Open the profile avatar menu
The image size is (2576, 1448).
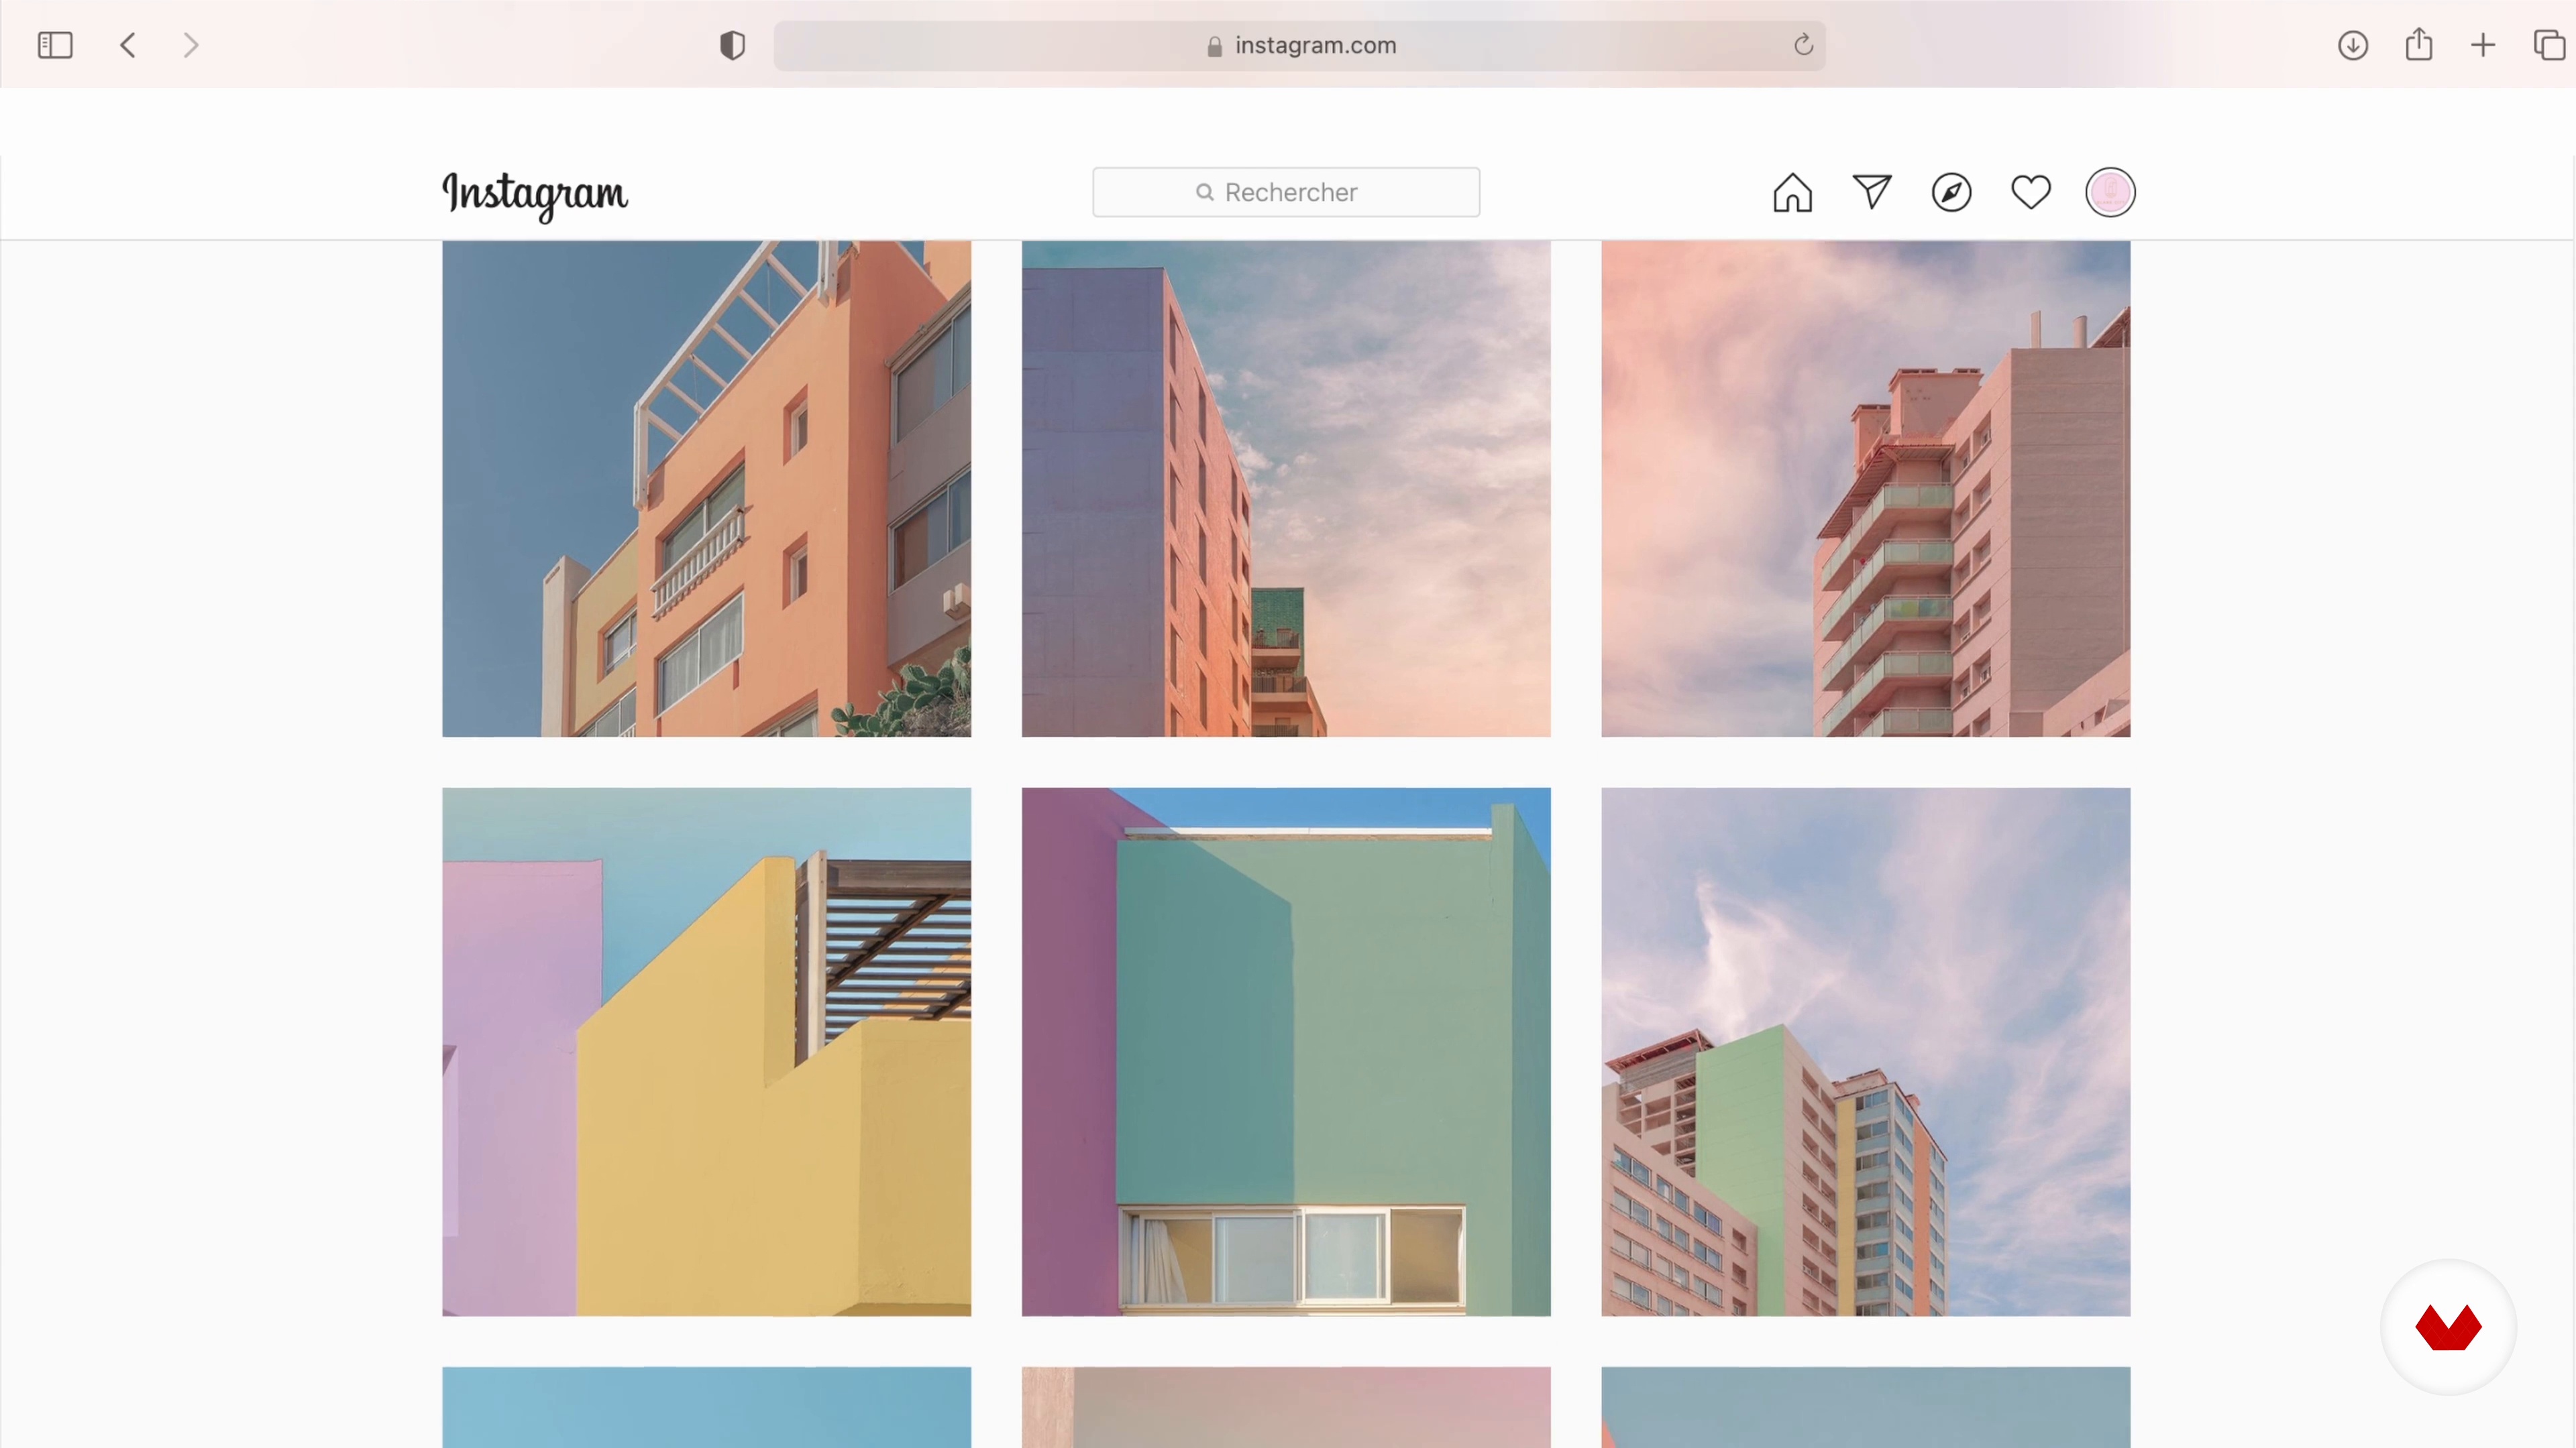pyautogui.click(x=2110, y=192)
